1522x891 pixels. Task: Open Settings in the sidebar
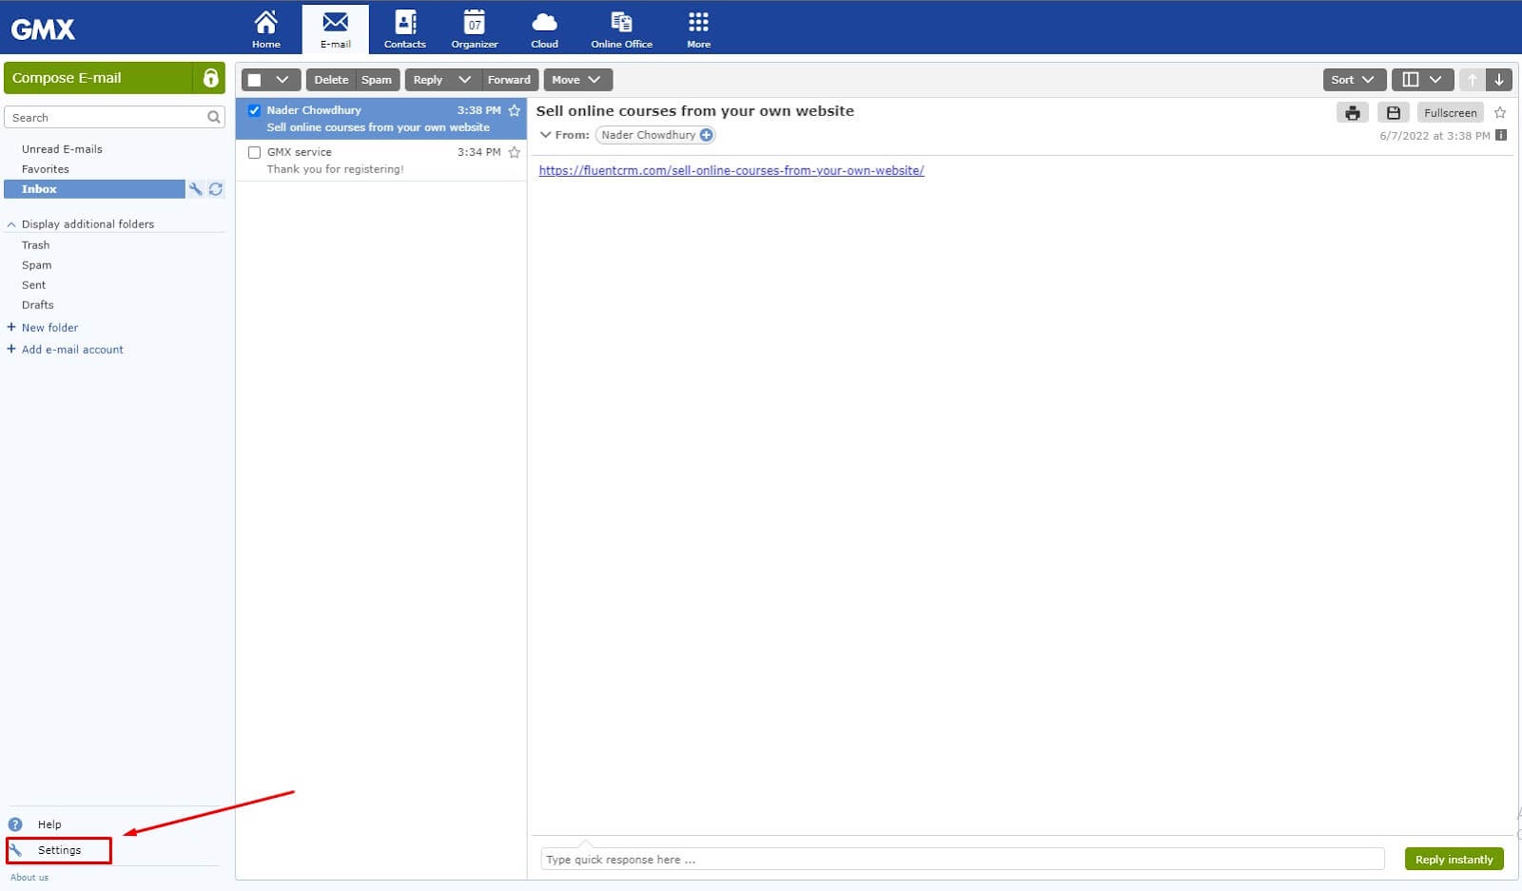(59, 850)
